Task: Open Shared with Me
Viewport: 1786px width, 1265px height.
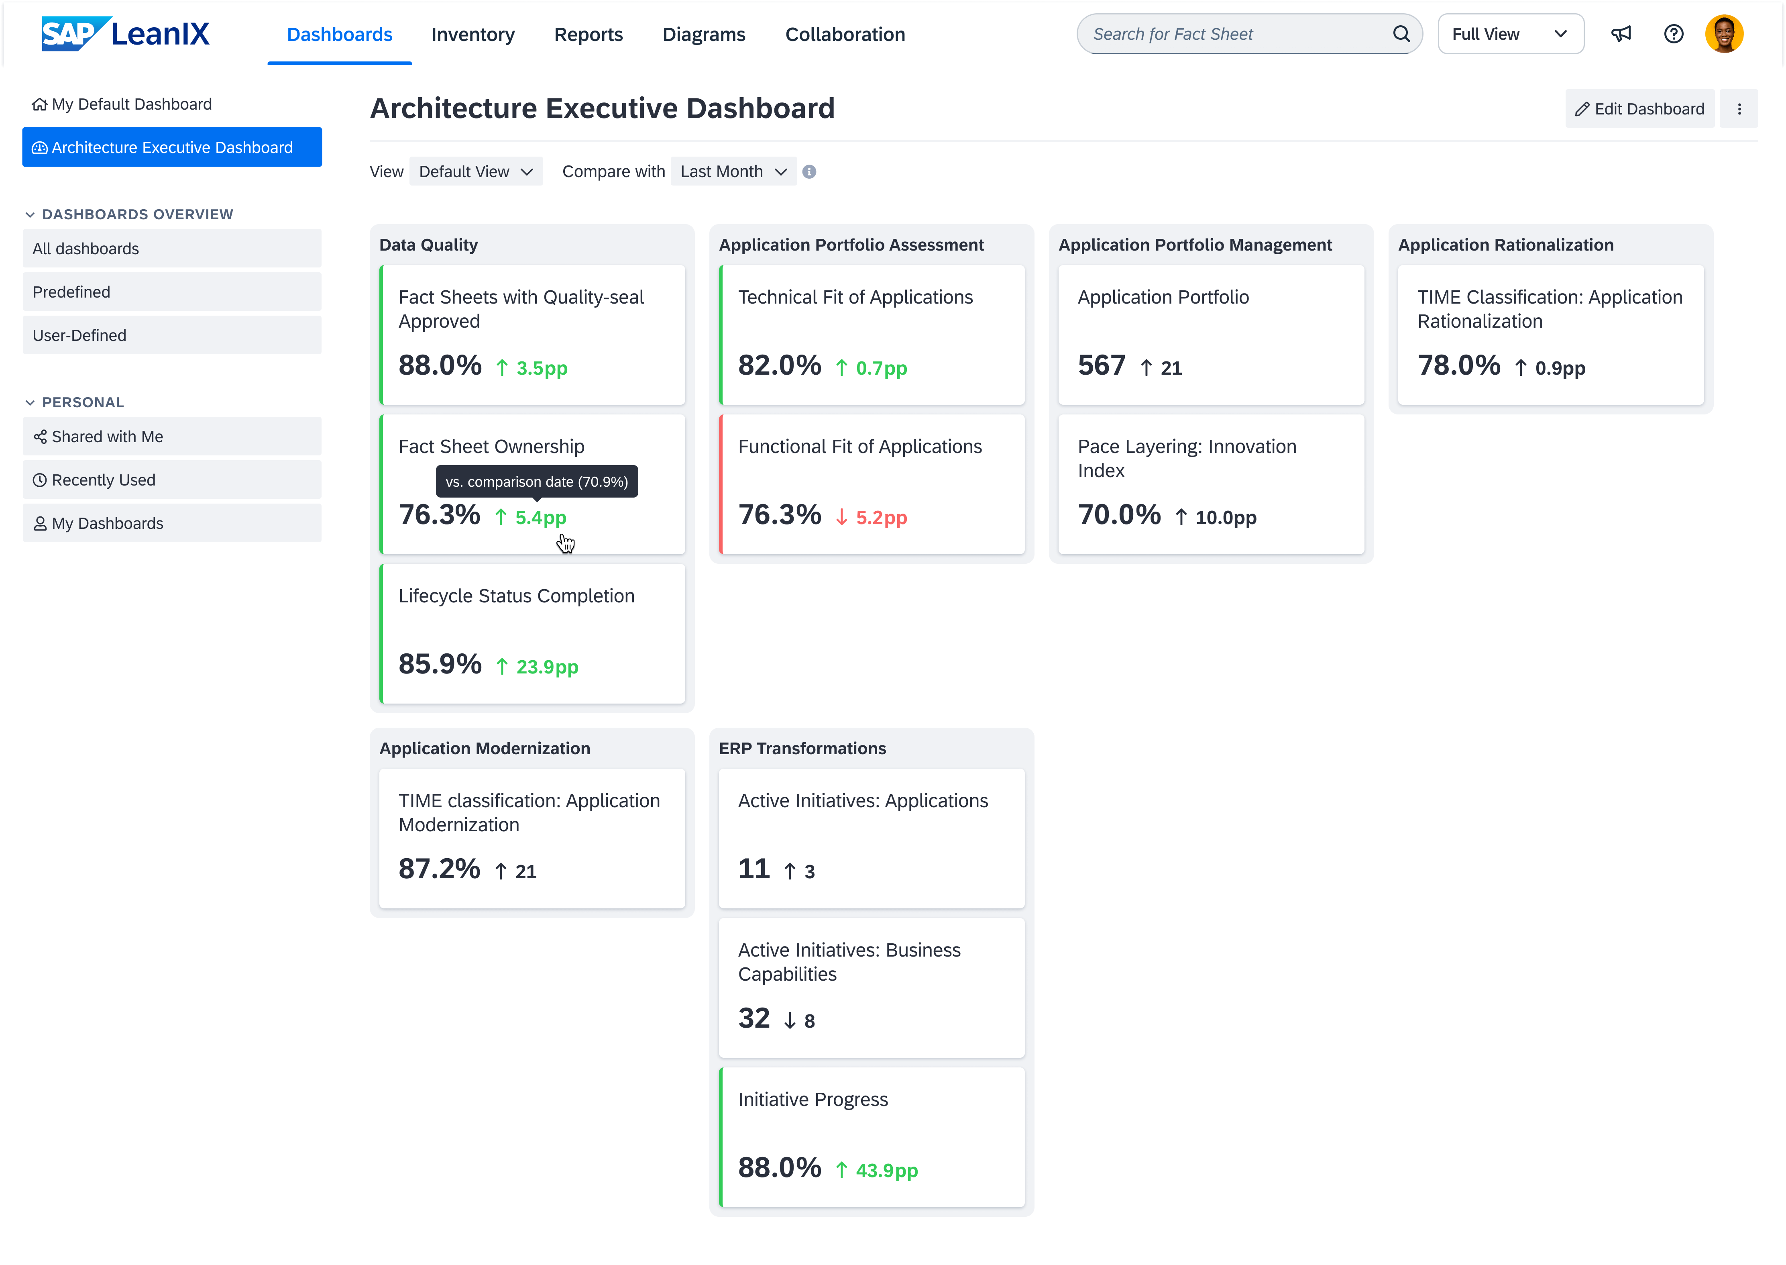Action: (x=171, y=437)
